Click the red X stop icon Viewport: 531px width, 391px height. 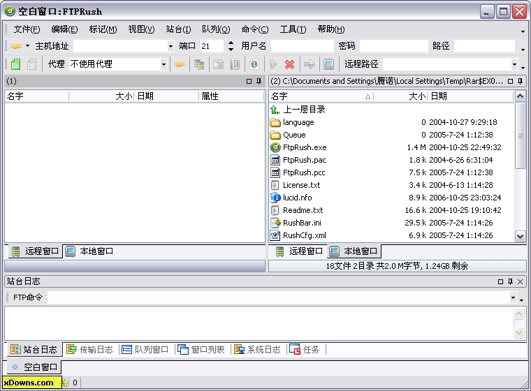click(x=289, y=64)
